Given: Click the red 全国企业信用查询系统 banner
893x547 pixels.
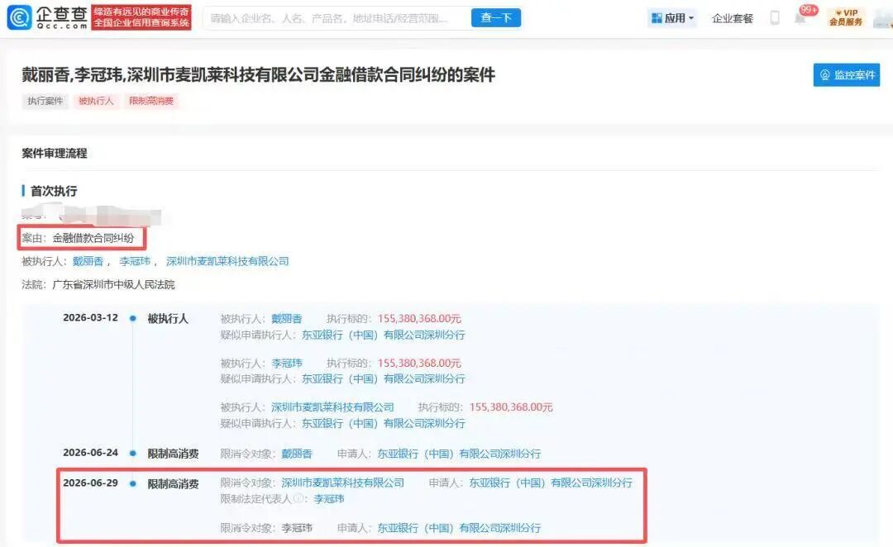Looking at the screenshot, I should pos(141,17).
